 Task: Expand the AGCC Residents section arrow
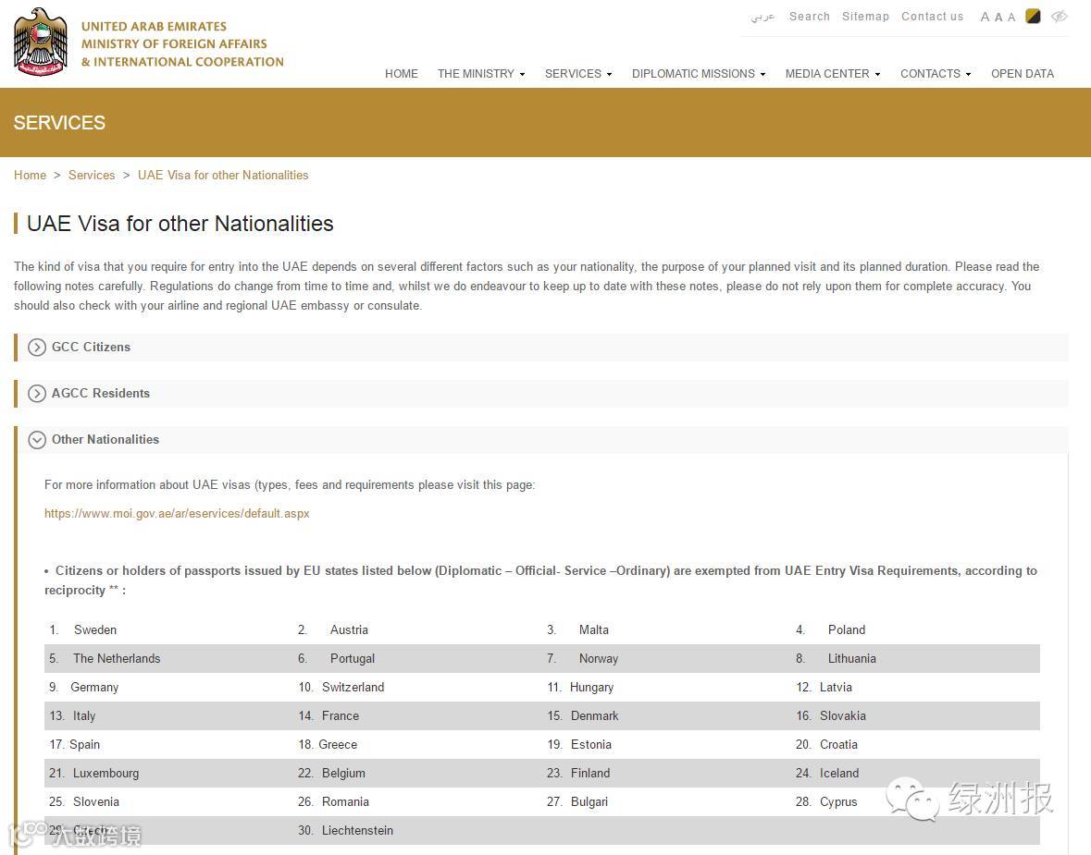[37, 394]
